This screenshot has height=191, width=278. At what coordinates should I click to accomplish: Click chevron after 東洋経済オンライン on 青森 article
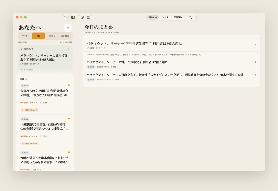tap(37, 103)
